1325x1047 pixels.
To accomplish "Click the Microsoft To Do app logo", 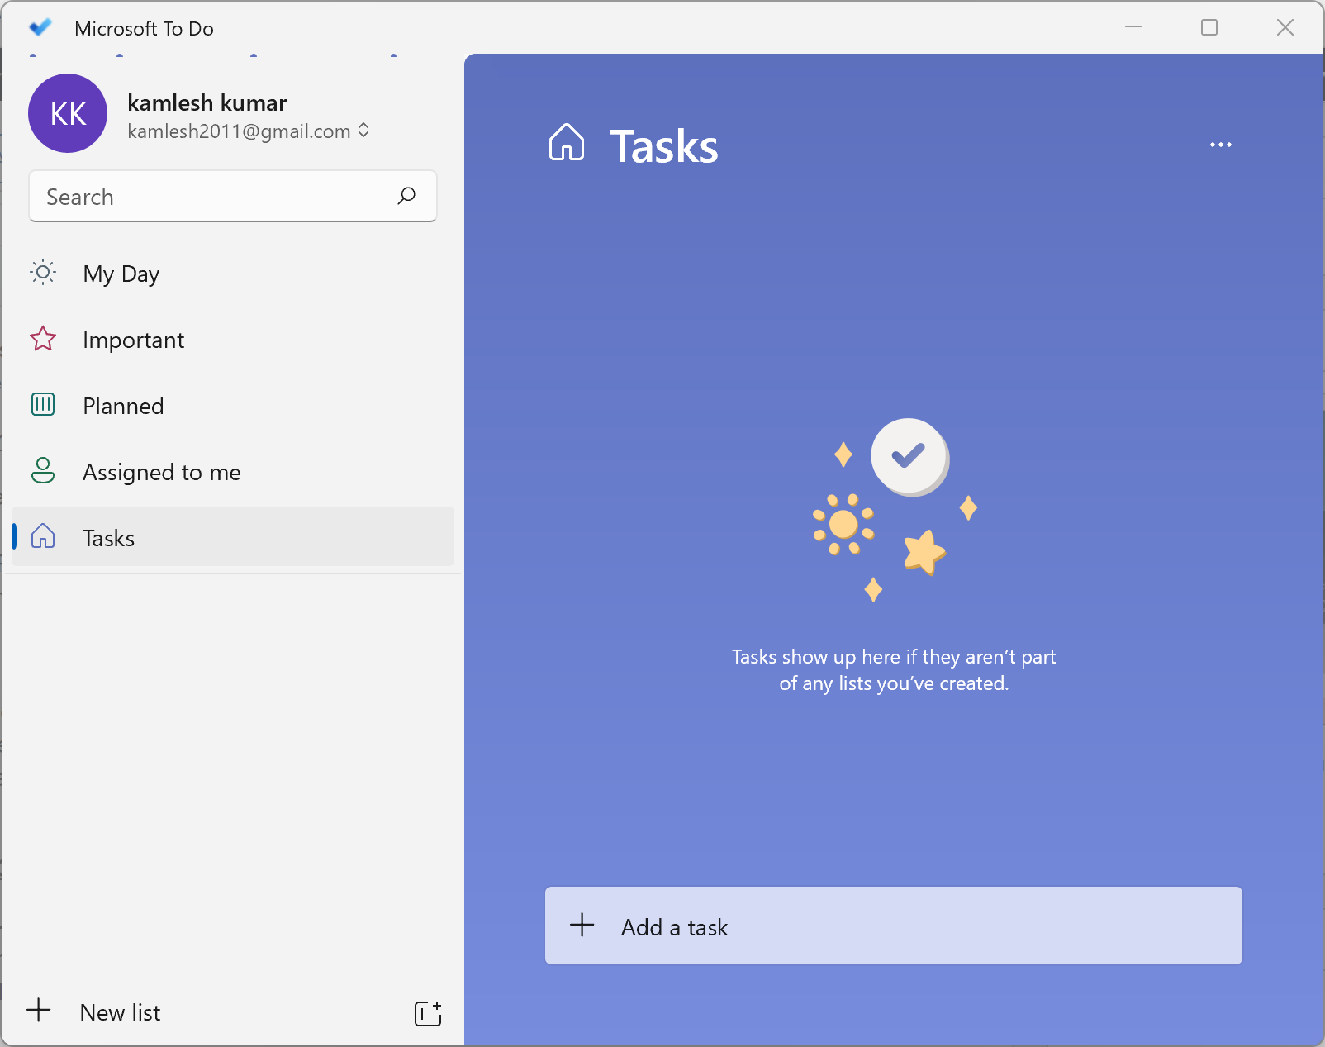I will pos(40,27).
